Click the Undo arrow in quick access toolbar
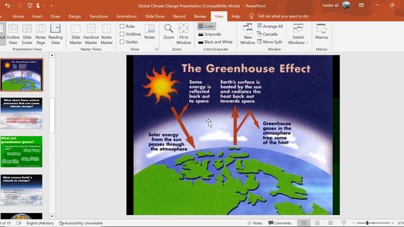This screenshot has height=227, width=404. pos(8,6)
